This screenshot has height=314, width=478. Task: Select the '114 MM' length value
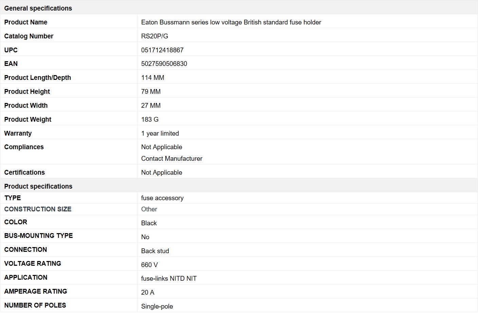coord(153,77)
